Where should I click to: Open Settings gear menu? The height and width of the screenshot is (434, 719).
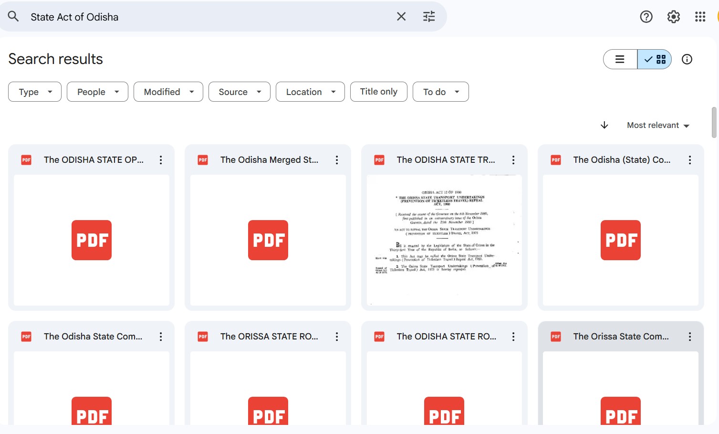click(x=673, y=17)
